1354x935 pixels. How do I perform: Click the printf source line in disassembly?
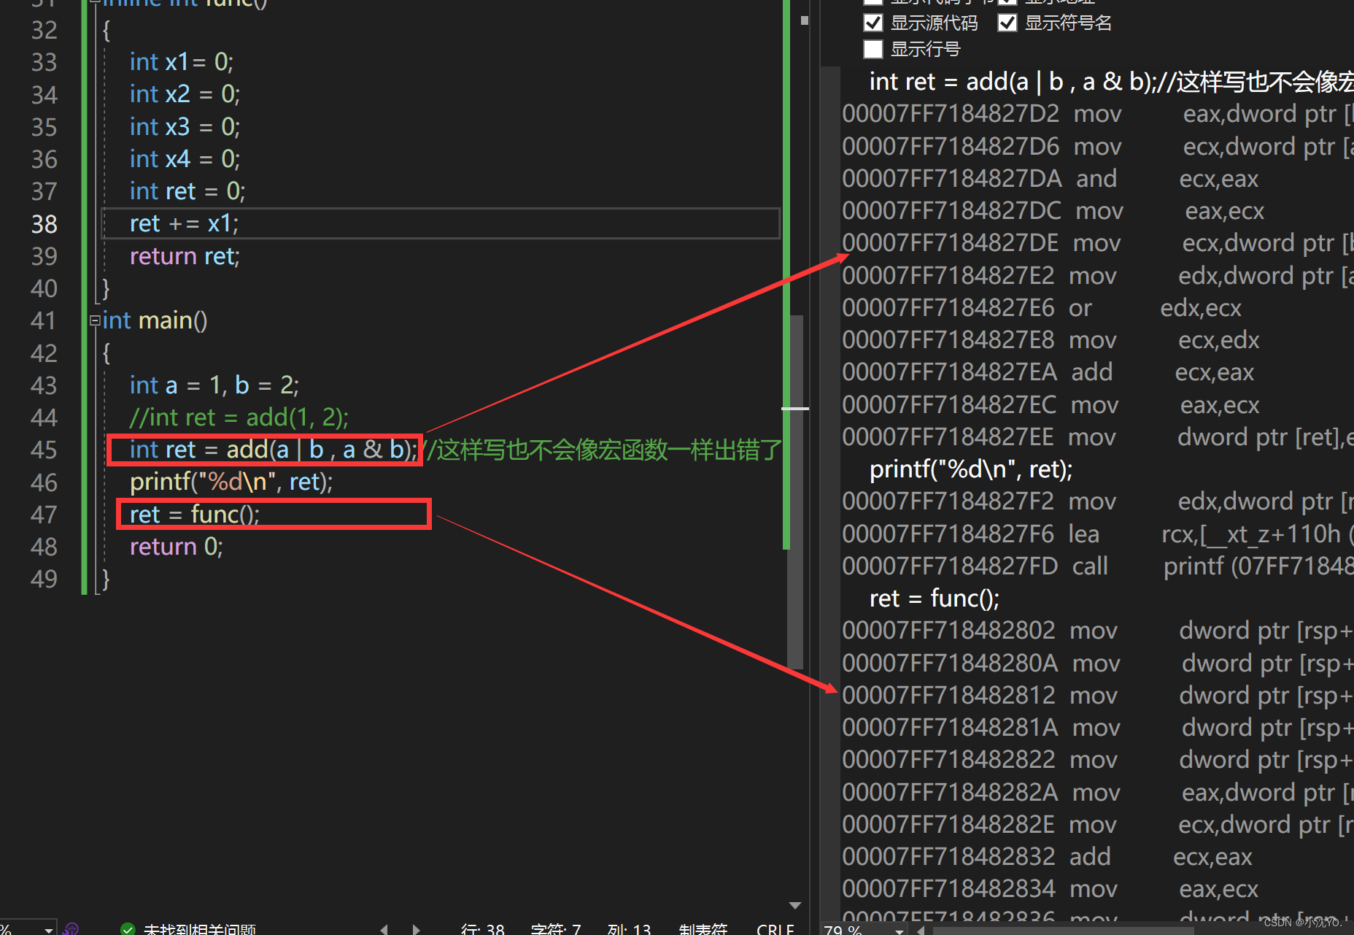click(x=971, y=469)
